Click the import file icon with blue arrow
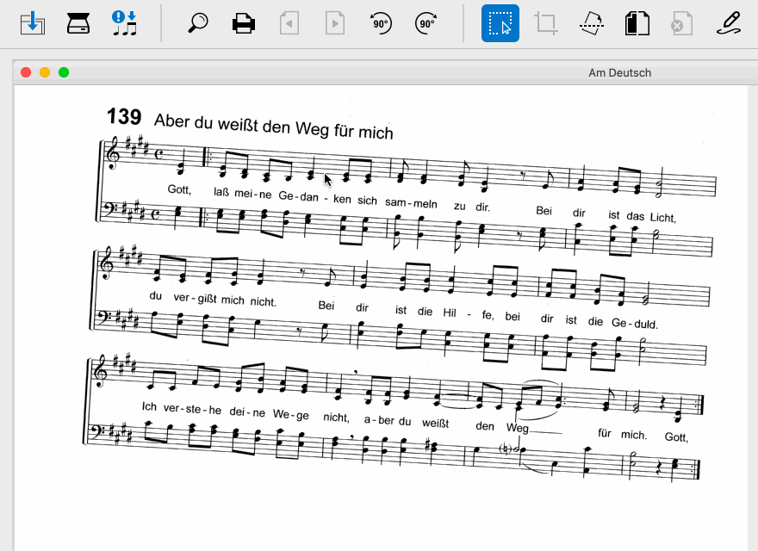The image size is (758, 551). click(x=32, y=23)
